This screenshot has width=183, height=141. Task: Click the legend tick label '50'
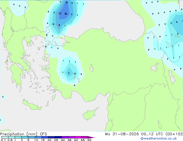click(89, 140)
